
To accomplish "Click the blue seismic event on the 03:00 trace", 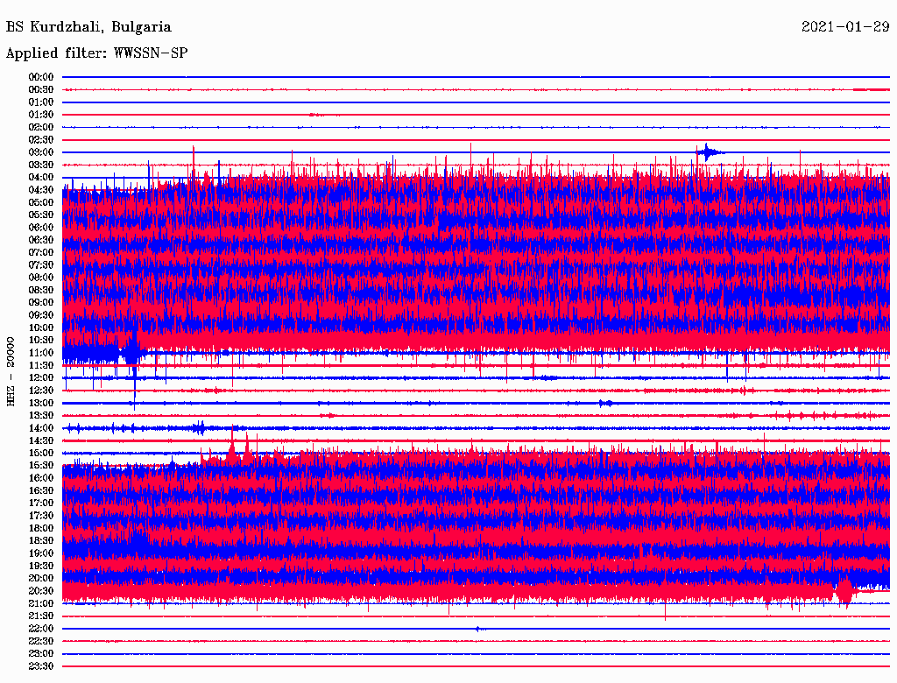I will 707,152.
